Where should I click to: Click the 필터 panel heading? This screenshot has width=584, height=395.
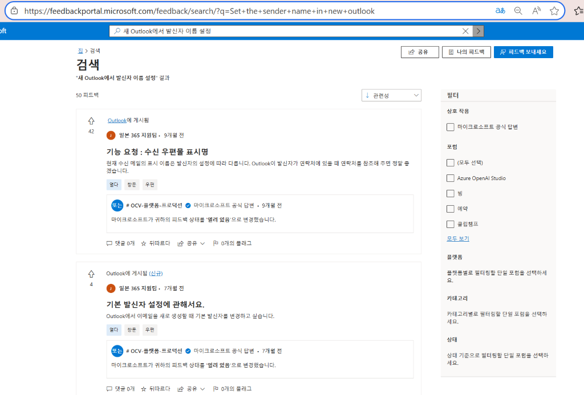coord(453,95)
